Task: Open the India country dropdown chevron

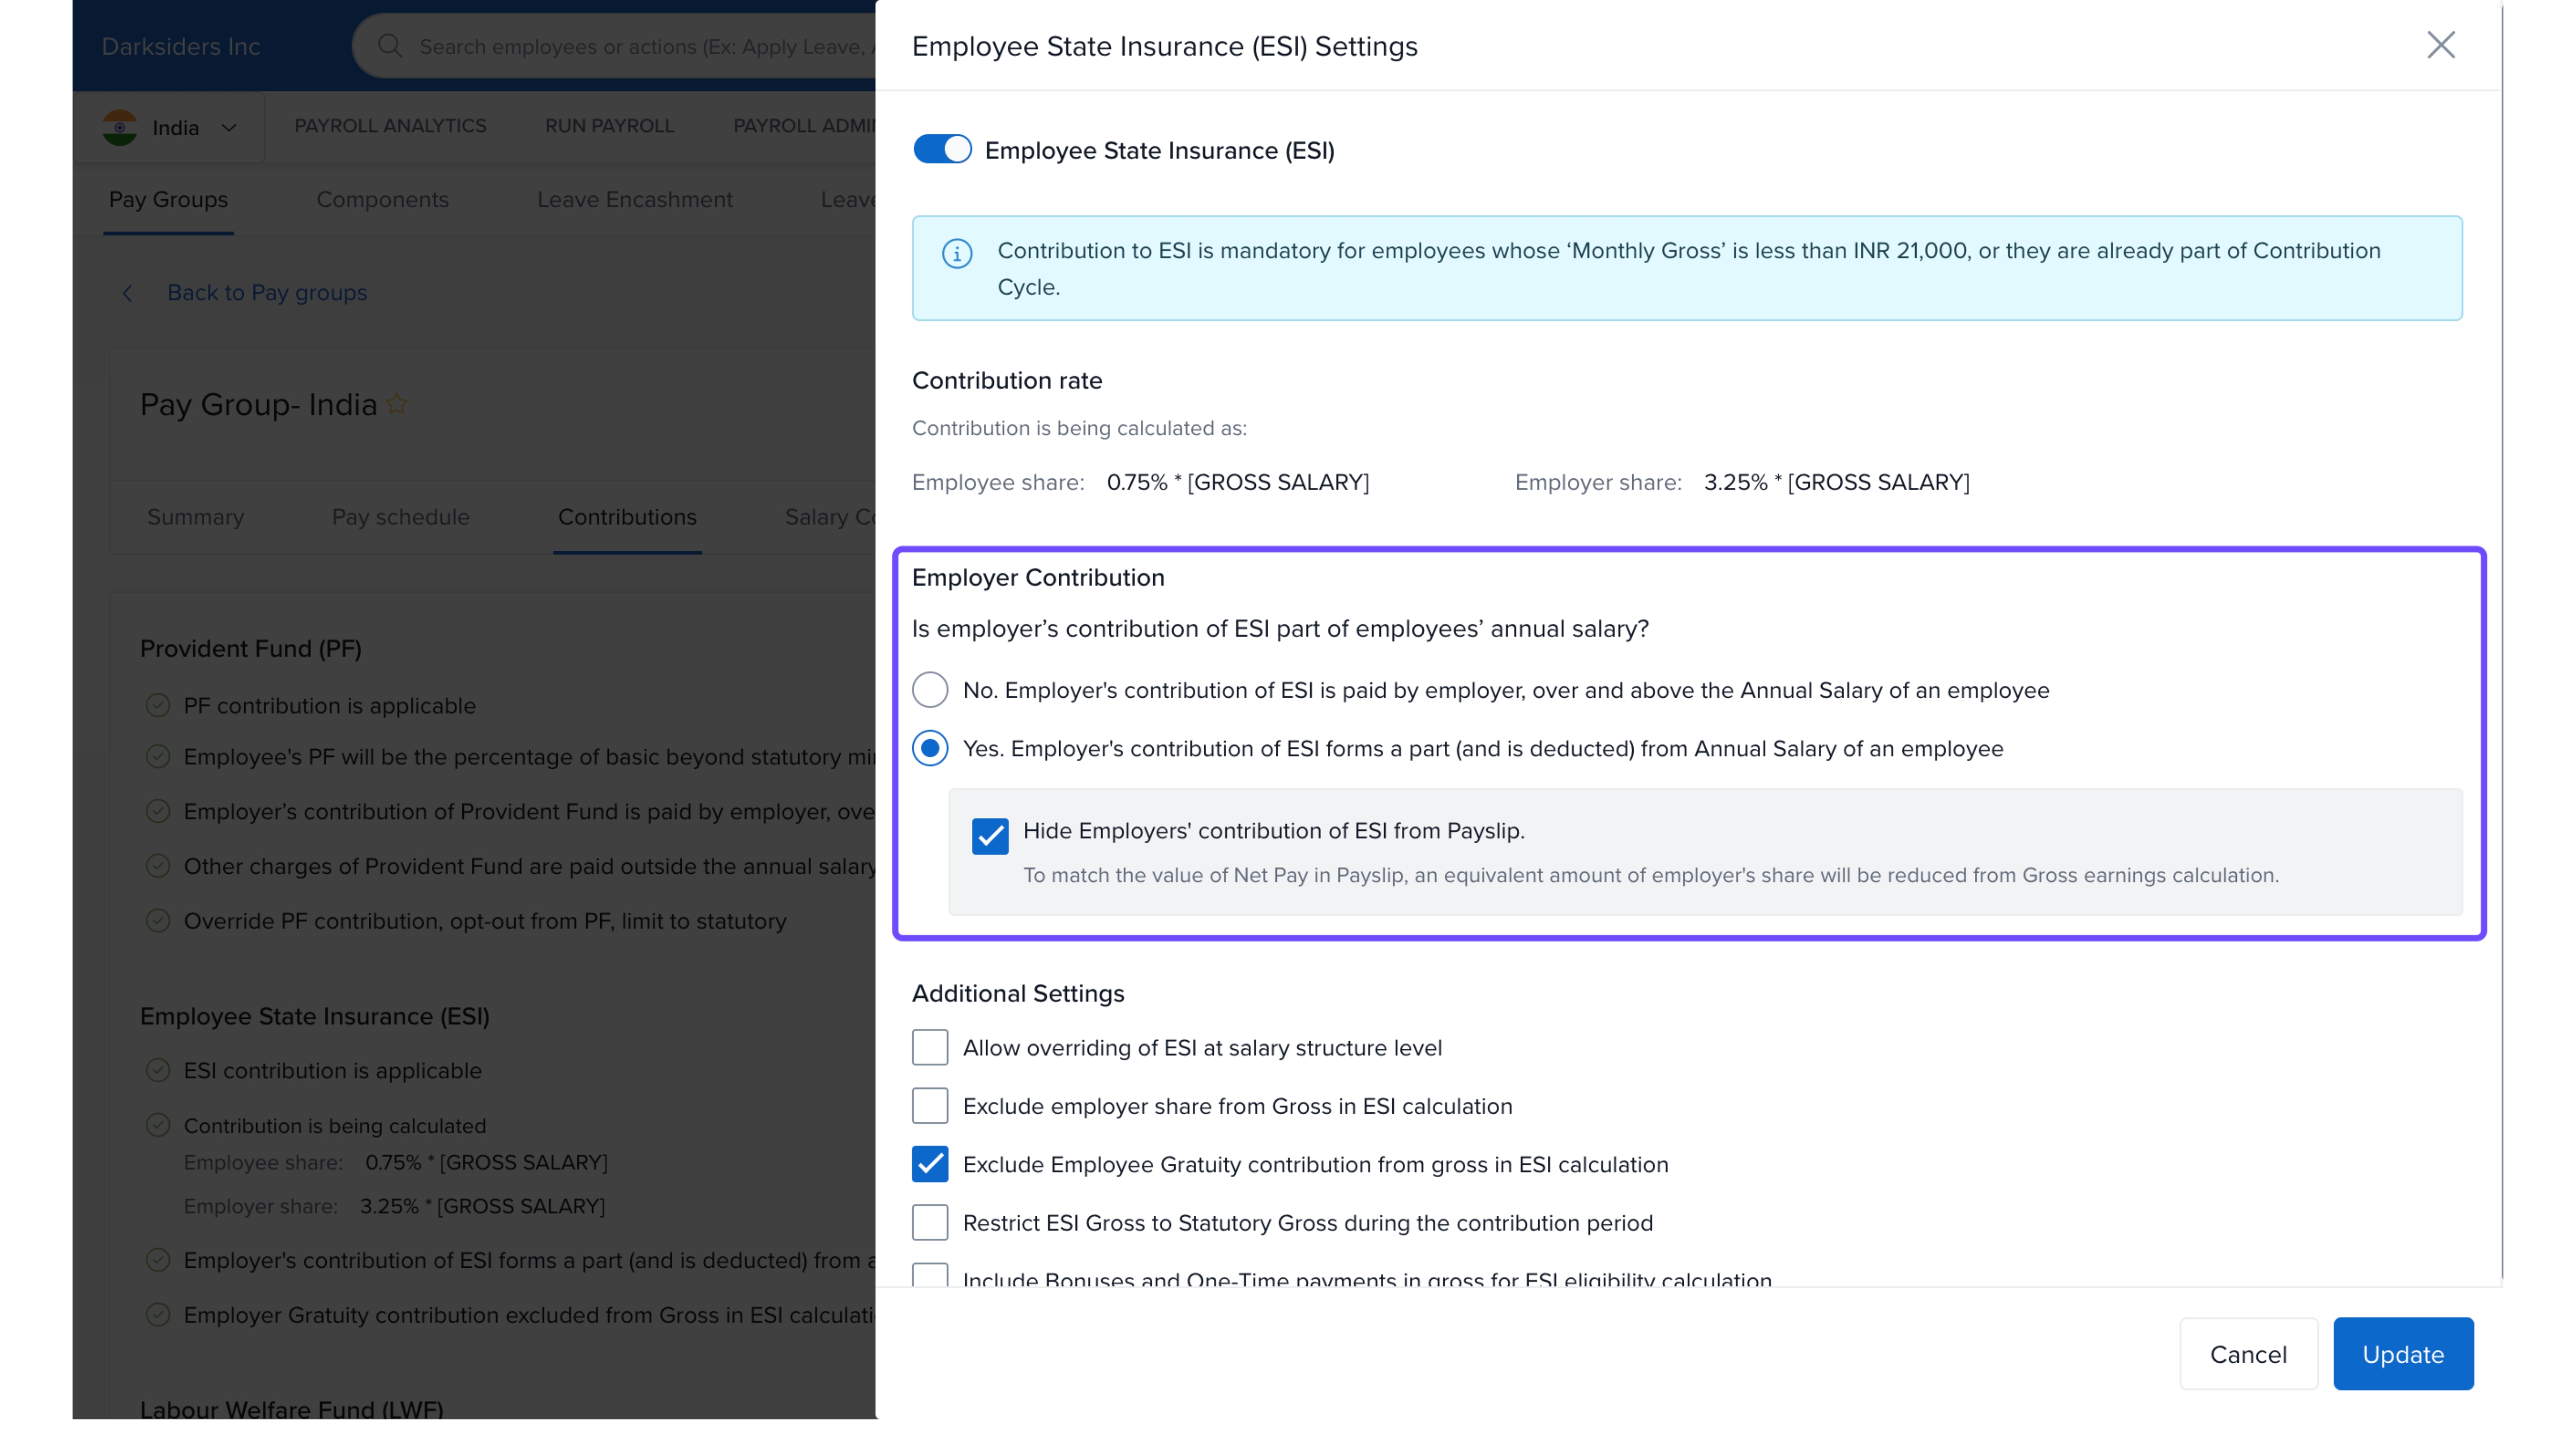Action: coord(229,128)
